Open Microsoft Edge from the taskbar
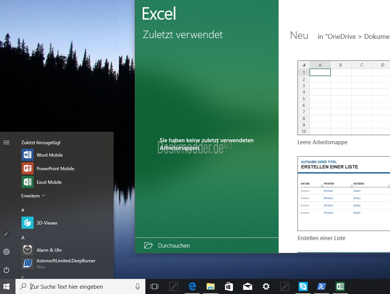390x294 pixels. point(192,286)
